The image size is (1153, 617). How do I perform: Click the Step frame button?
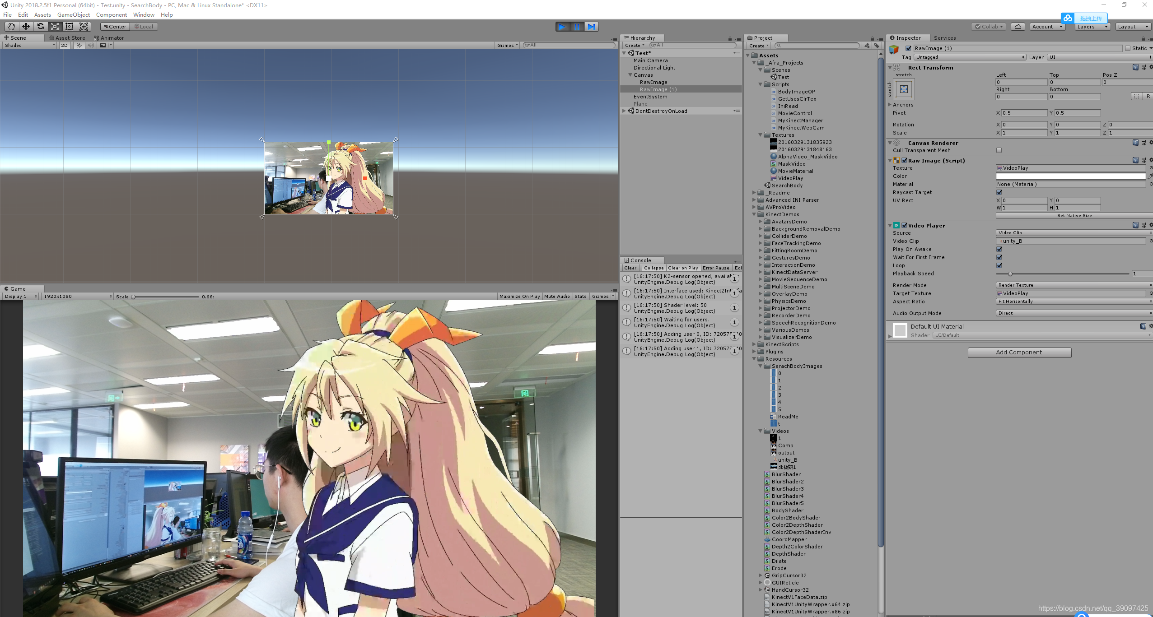coord(591,27)
